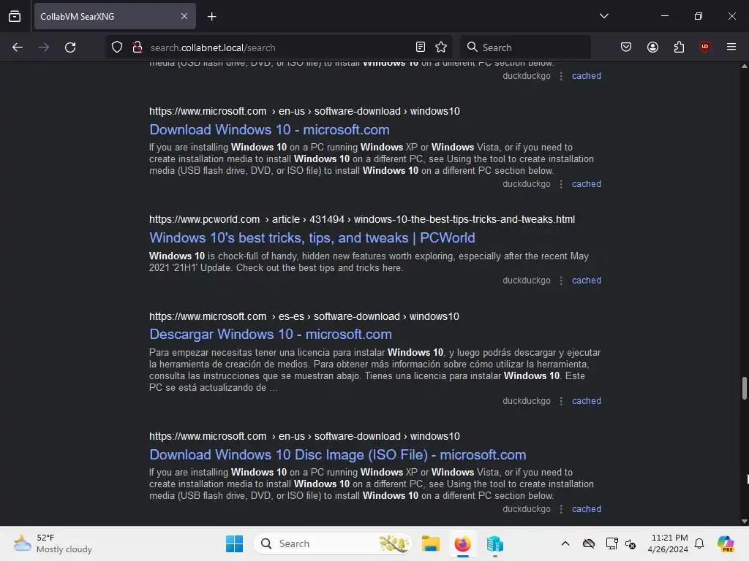Launch Copilot preview from the taskbar
The height and width of the screenshot is (561, 749).
(726, 543)
